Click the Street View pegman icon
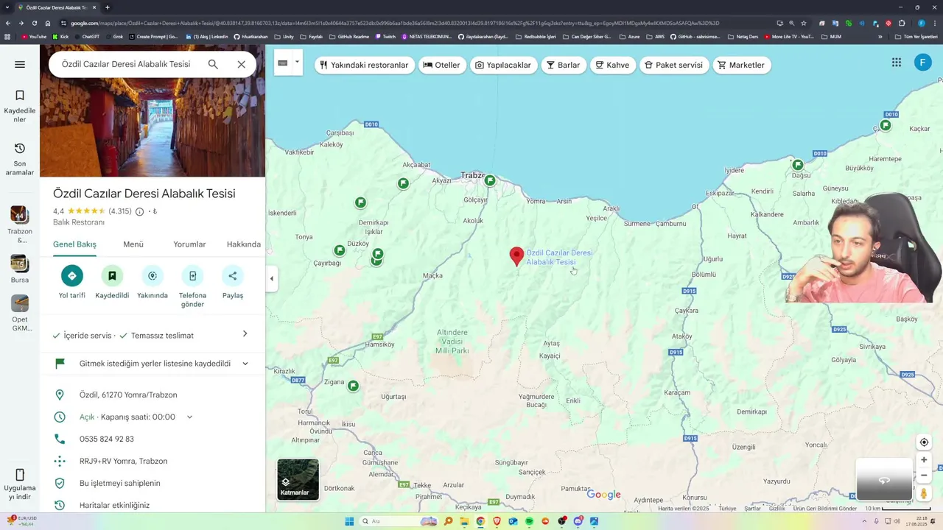 point(924,493)
